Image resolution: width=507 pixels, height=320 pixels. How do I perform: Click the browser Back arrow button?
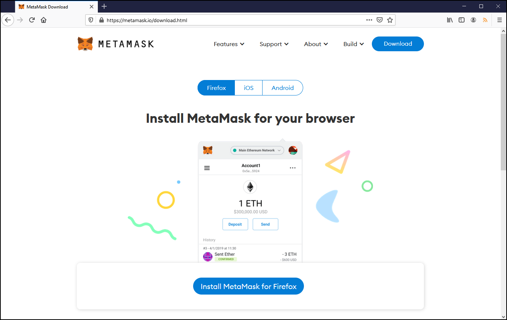[8, 20]
